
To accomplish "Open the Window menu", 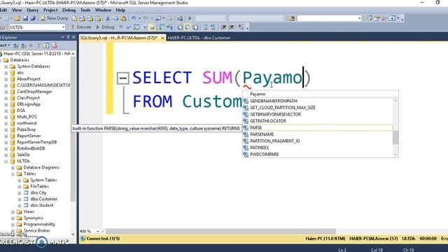I will [103, 10].
